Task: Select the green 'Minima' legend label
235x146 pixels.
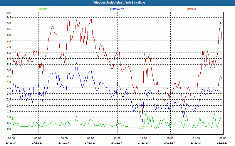Action: pos(43,9)
